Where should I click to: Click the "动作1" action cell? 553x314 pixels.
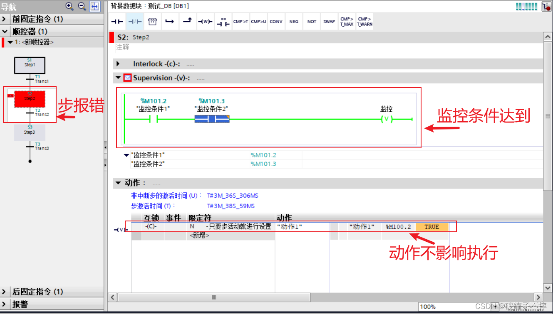tap(302, 227)
